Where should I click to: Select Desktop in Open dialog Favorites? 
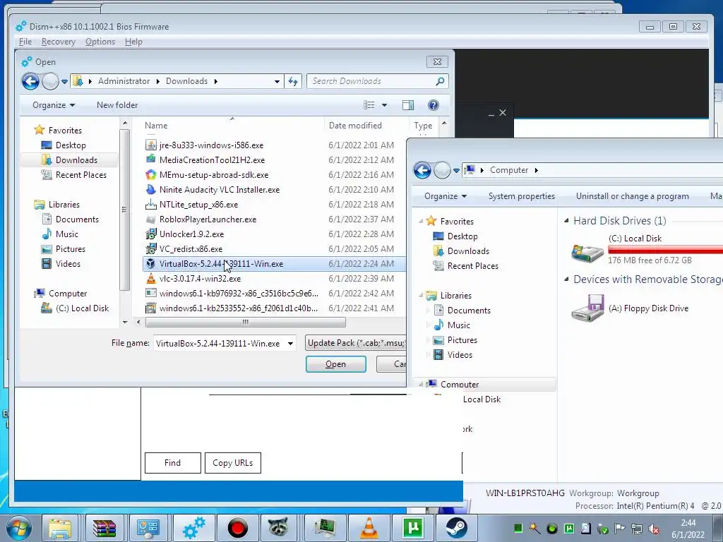pos(71,145)
